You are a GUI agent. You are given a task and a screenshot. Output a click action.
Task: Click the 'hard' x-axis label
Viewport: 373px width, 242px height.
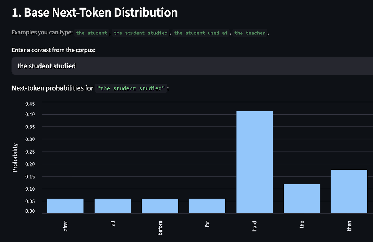pos(254,226)
